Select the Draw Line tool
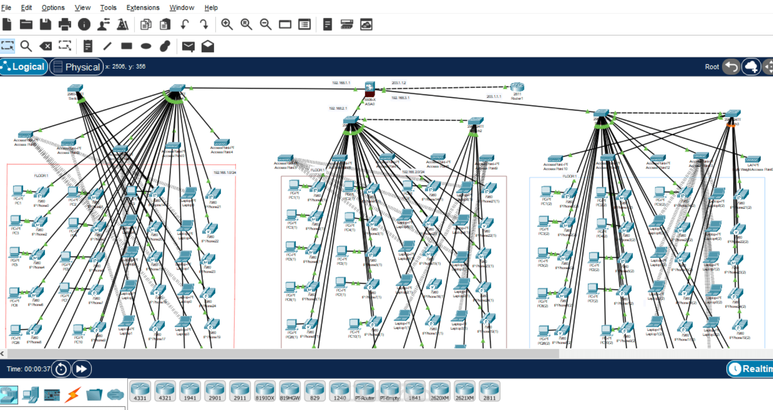 pyautogui.click(x=107, y=46)
